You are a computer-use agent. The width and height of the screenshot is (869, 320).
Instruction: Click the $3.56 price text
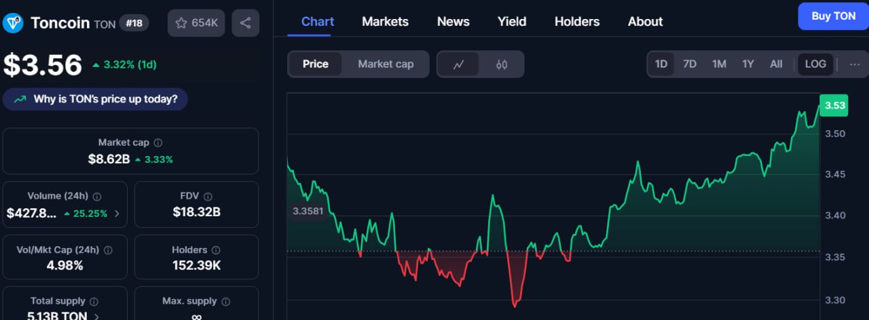tap(43, 65)
